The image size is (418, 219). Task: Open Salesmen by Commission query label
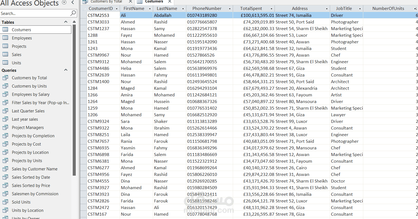coord(35,194)
